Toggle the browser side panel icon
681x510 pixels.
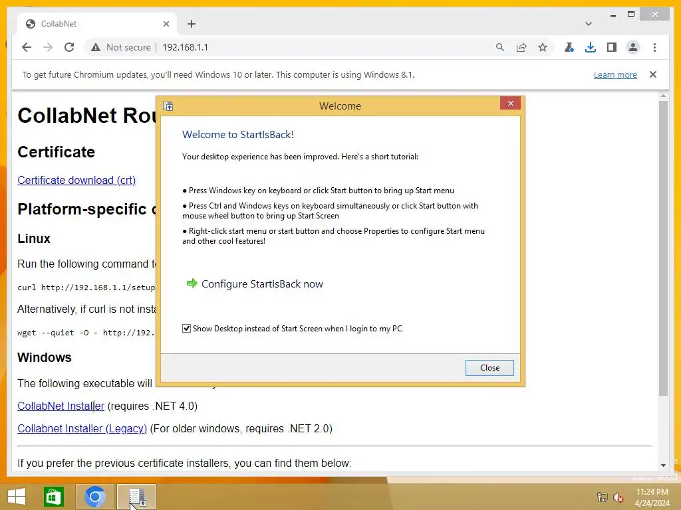pyautogui.click(x=612, y=47)
